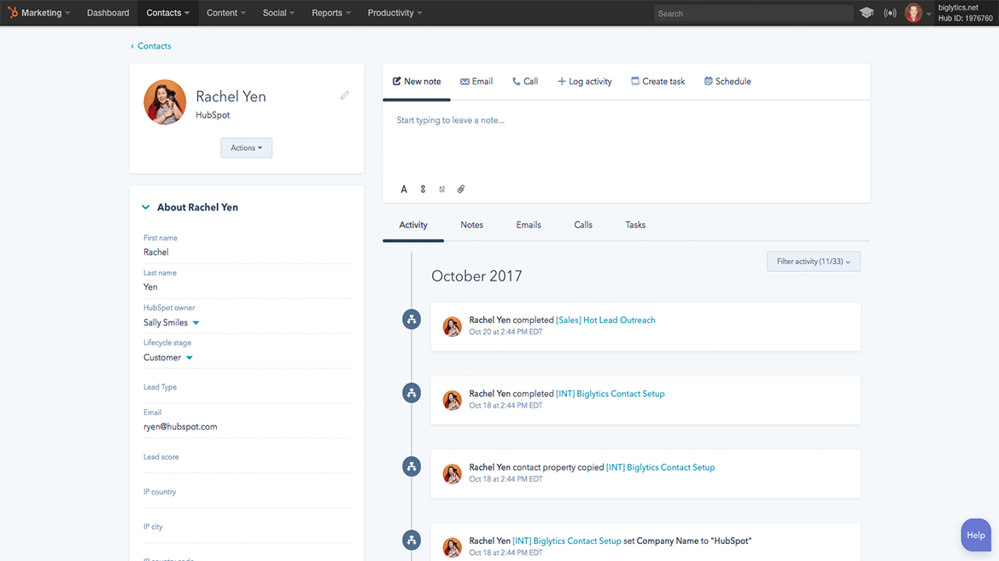The image size is (999, 561).
Task: Click the search input field
Action: click(x=752, y=13)
